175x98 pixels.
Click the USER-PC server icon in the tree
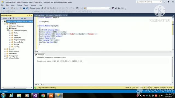coord(5,21)
